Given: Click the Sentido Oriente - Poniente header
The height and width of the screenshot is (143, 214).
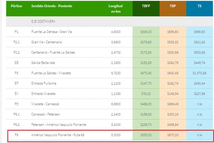Looking at the screenshot, I should [51, 6].
